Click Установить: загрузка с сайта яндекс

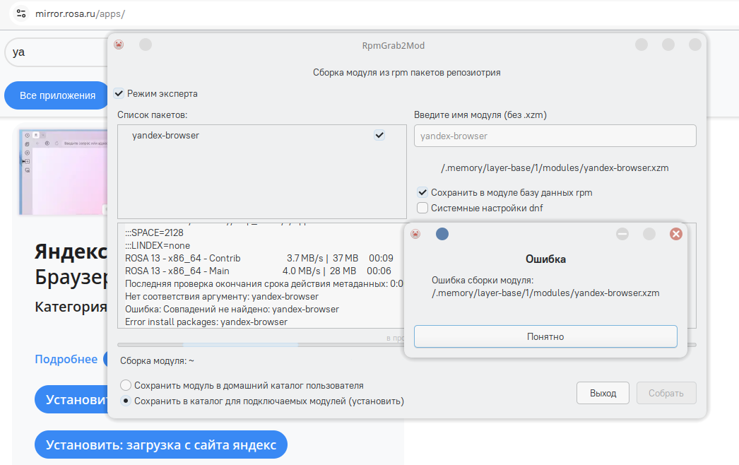pos(160,445)
